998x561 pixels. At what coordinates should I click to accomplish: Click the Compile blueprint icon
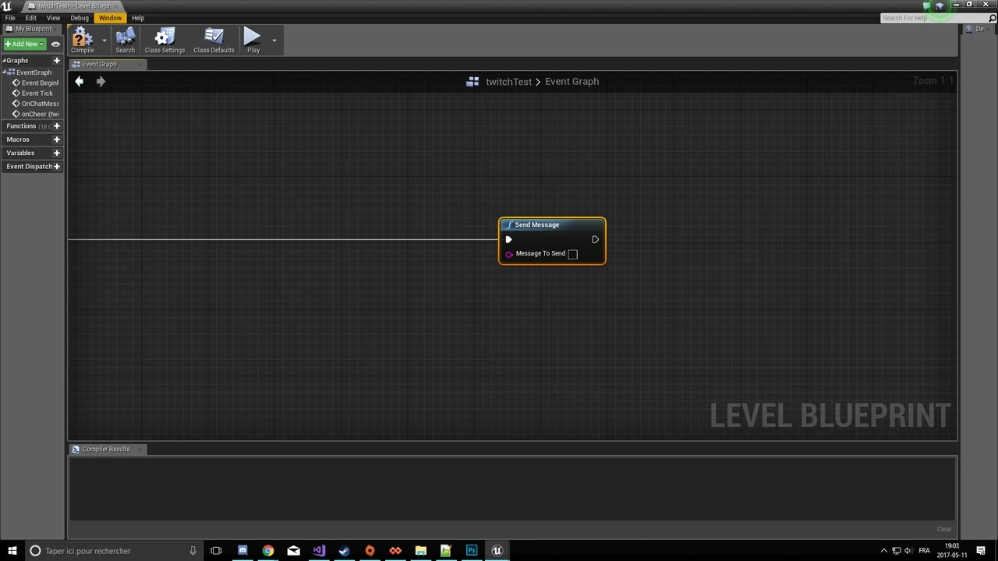(82, 40)
